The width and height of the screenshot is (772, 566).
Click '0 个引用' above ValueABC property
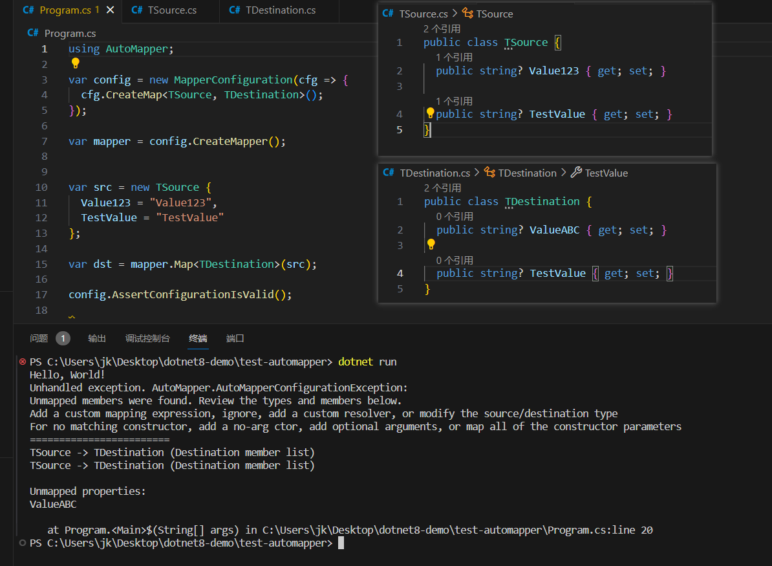pos(455,217)
